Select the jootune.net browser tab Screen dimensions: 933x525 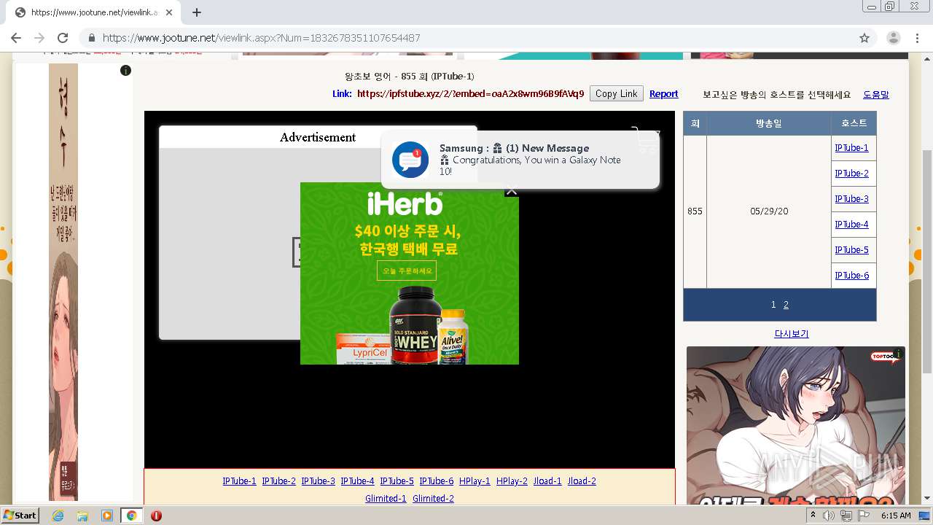click(x=91, y=12)
